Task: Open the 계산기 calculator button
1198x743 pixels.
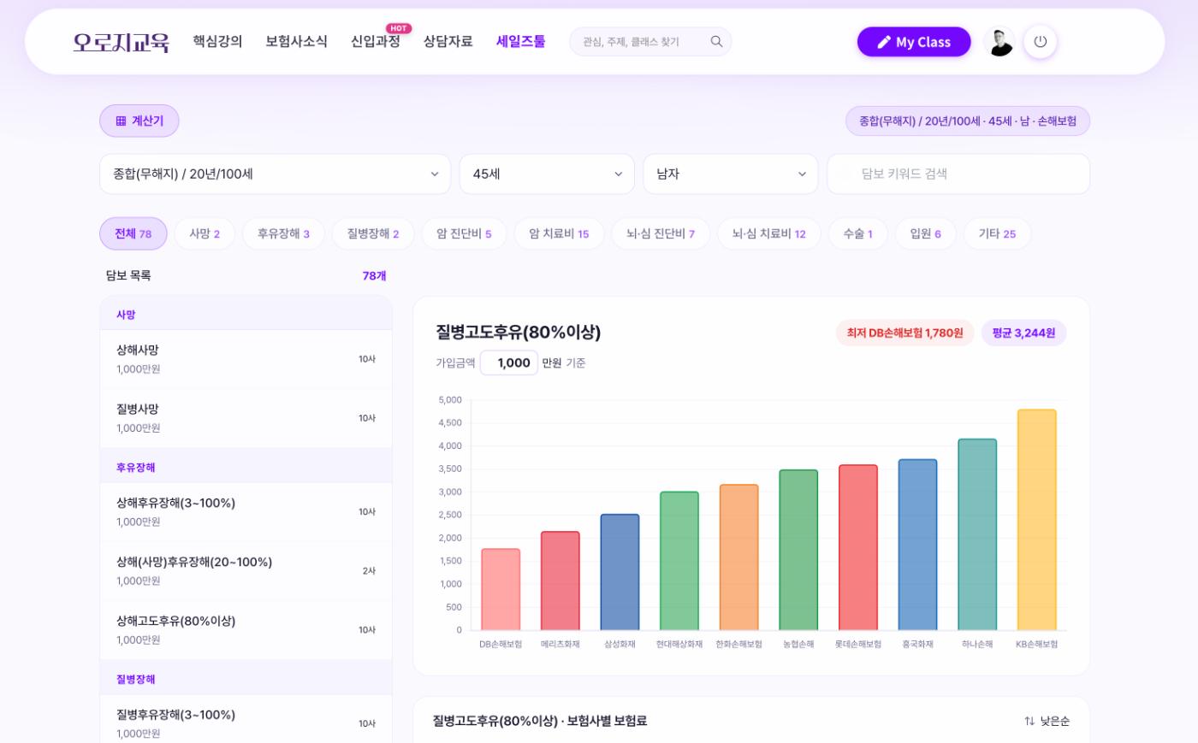Action: pyautogui.click(x=139, y=121)
